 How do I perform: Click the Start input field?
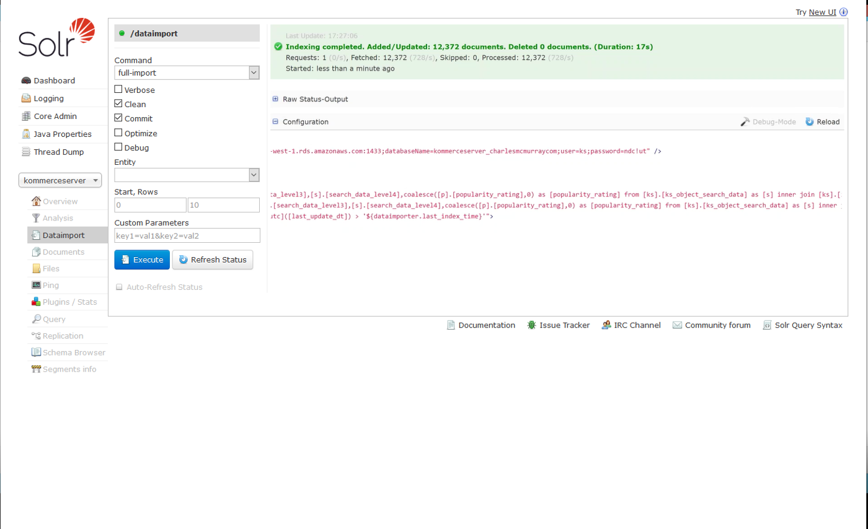pyautogui.click(x=150, y=205)
